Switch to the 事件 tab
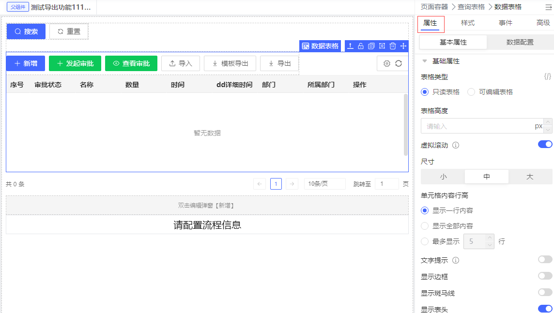Image resolution: width=554 pixels, height=313 pixels. (506, 23)
